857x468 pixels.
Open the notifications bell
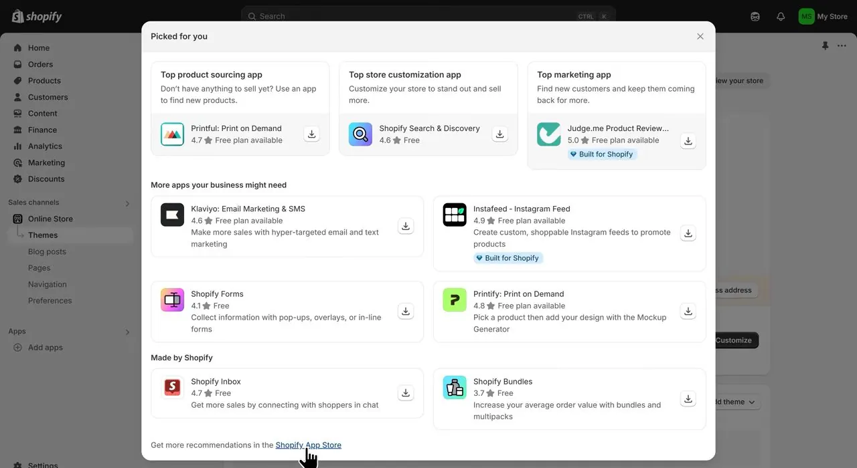(x=781, y=17)
